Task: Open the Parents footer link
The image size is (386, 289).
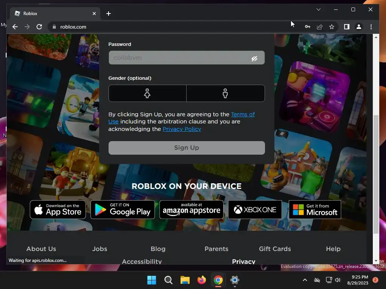Action: click(x=216, y=249)
